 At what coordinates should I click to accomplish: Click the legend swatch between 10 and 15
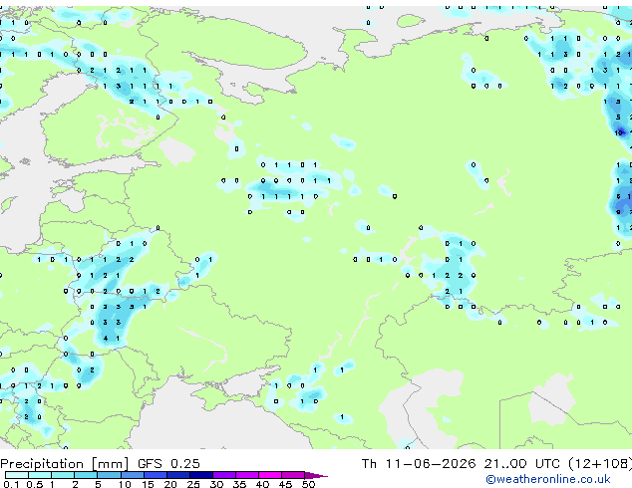point(132,475)
